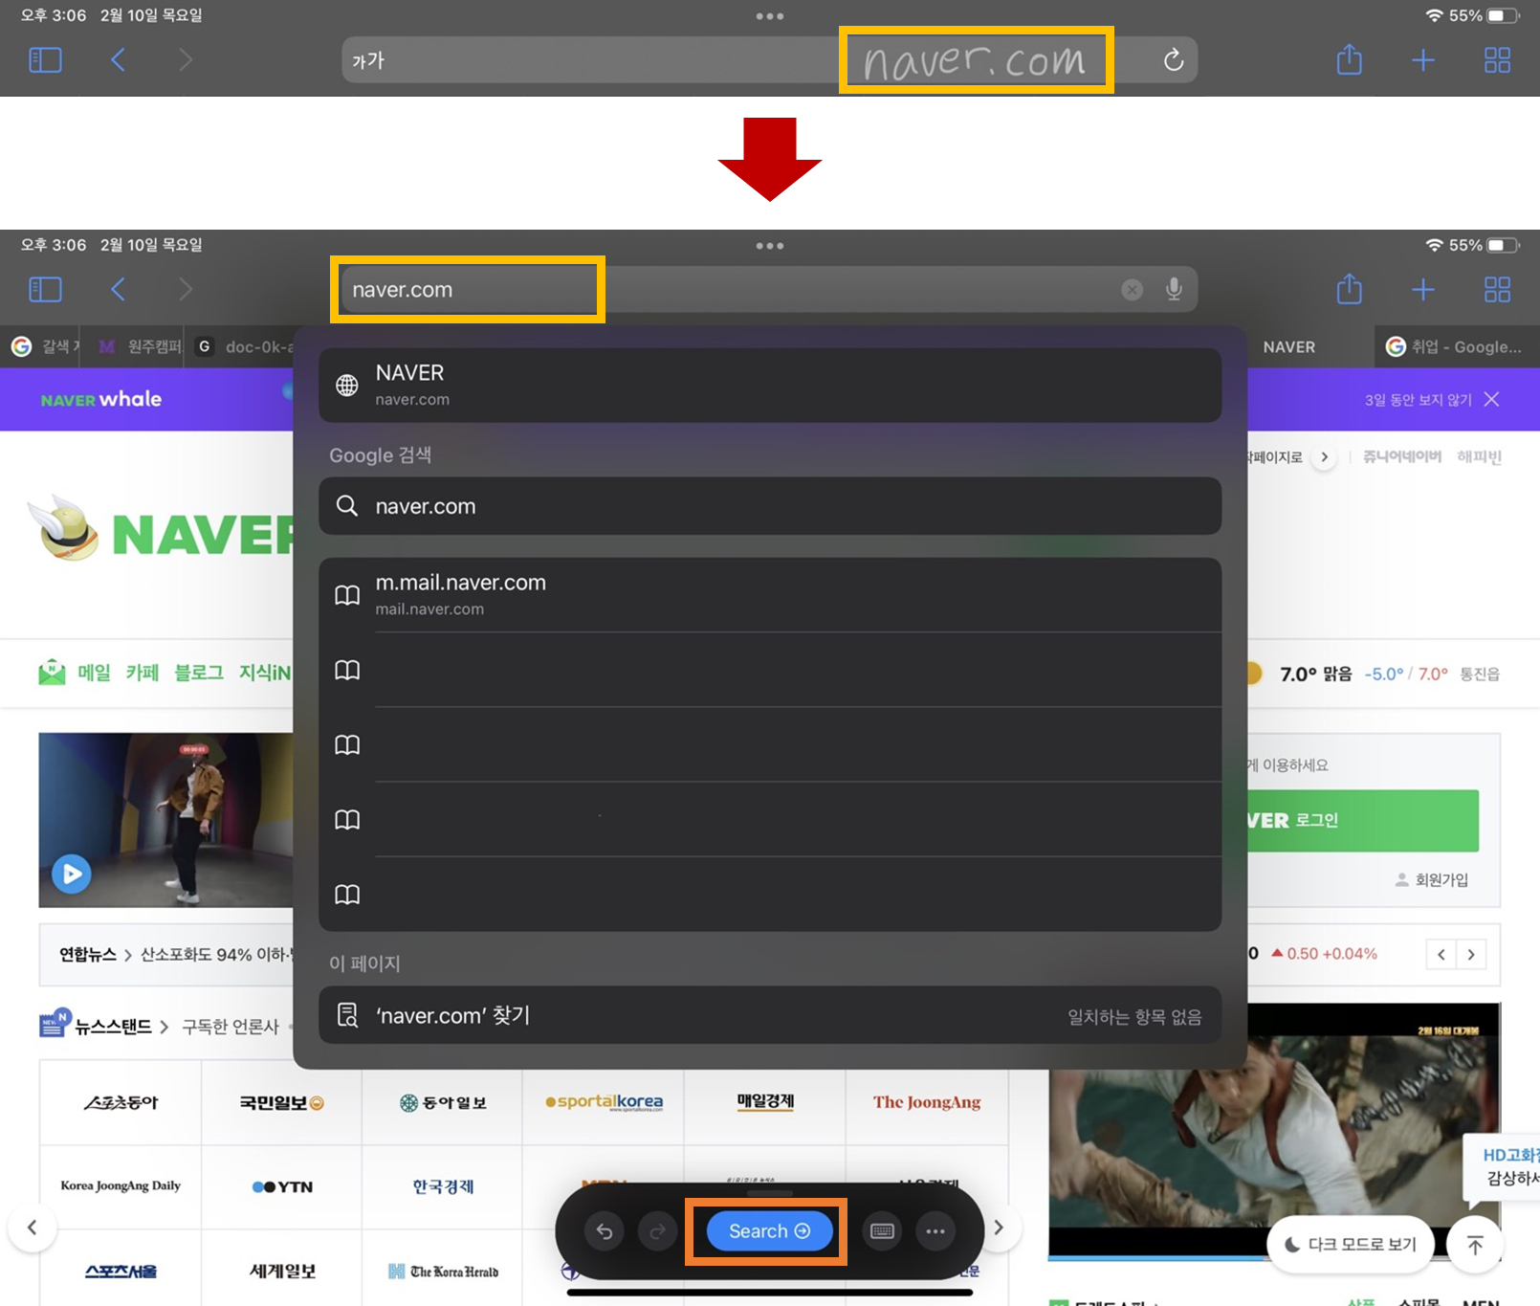This screenshot has width=1540, height=1306.
Task: Undo handwriting in Scribble toolbar
Action: (x=605, y=1231)
